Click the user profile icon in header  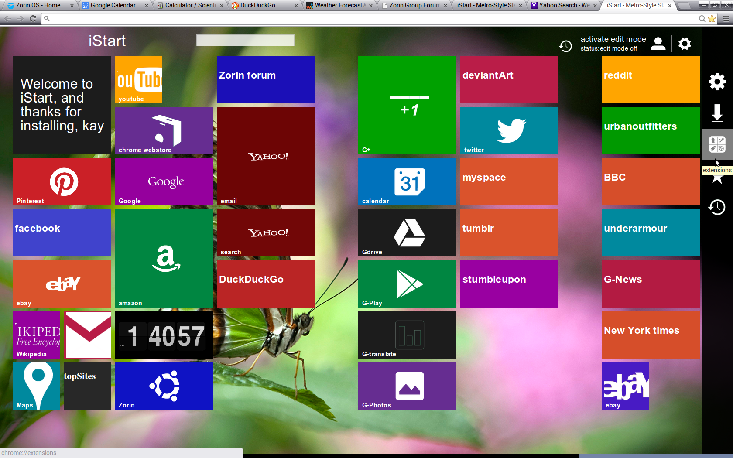[x=658, y=44]
